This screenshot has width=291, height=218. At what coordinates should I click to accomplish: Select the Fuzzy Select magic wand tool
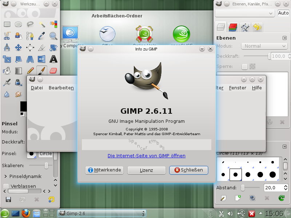point(42,24)
